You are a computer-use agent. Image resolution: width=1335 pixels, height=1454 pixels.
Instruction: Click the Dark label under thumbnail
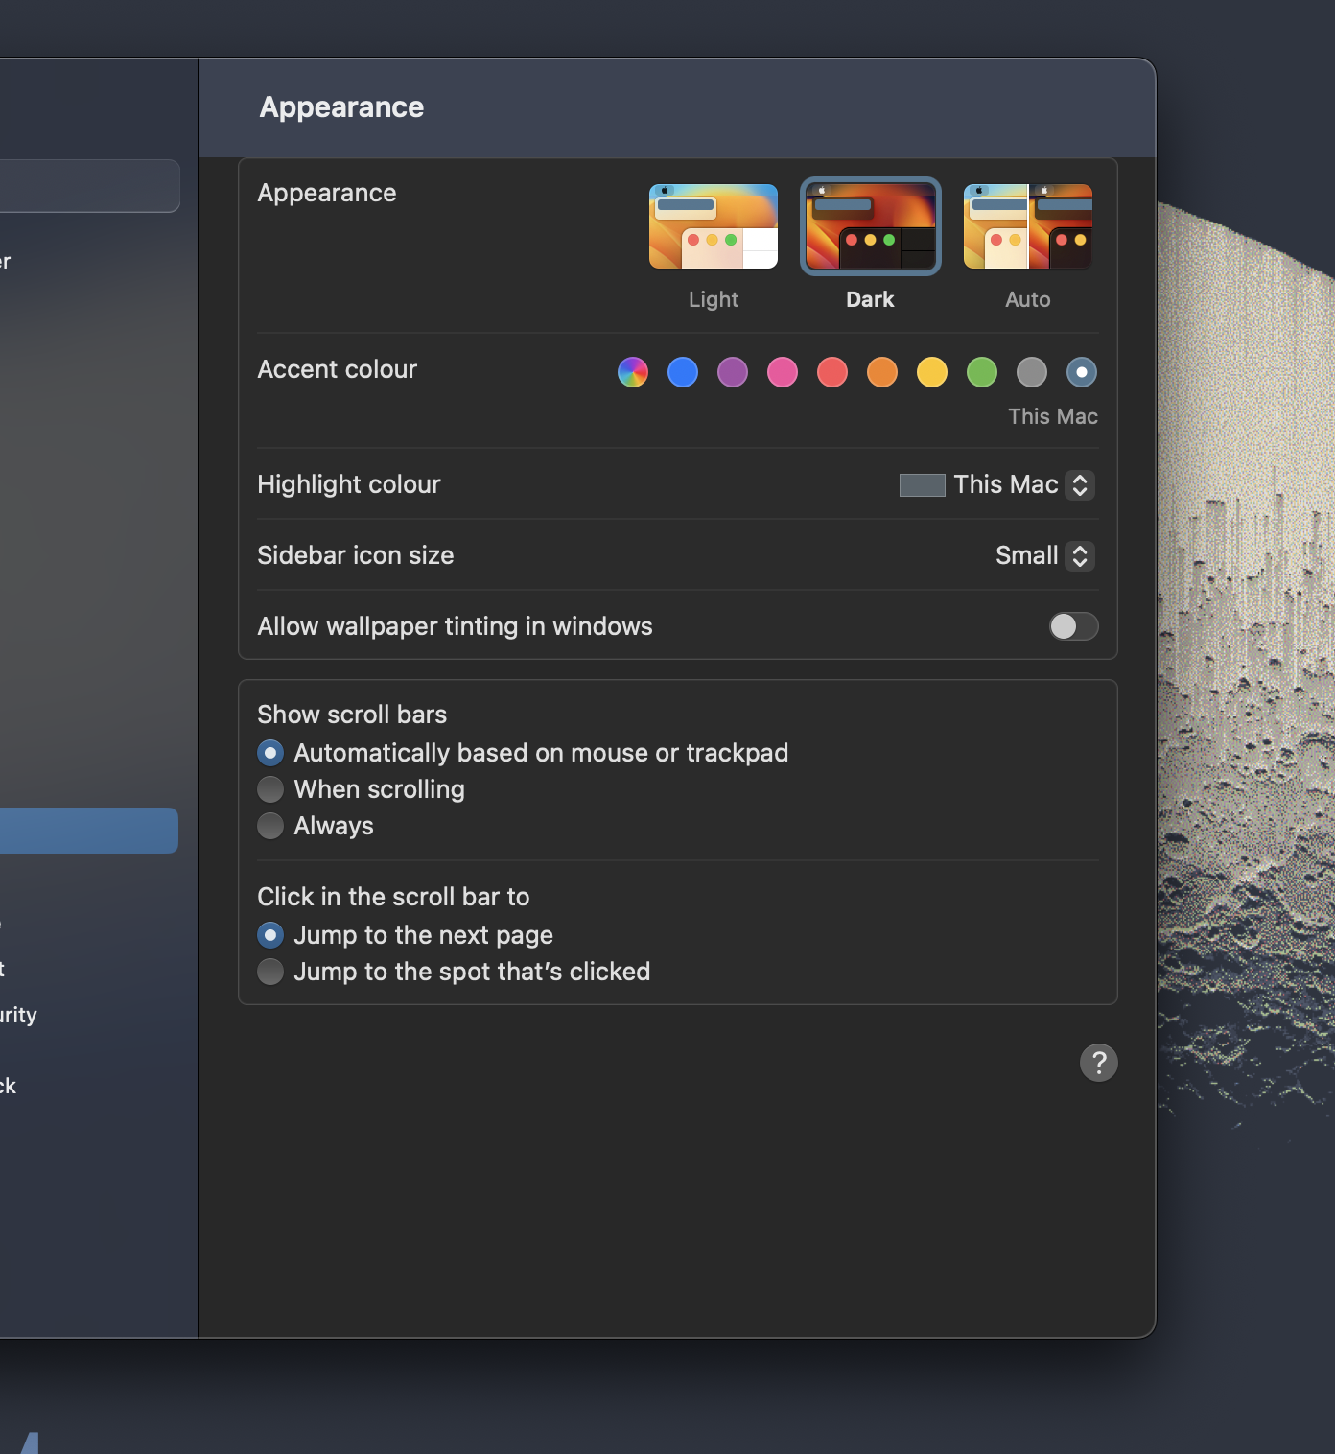point(870,299)
